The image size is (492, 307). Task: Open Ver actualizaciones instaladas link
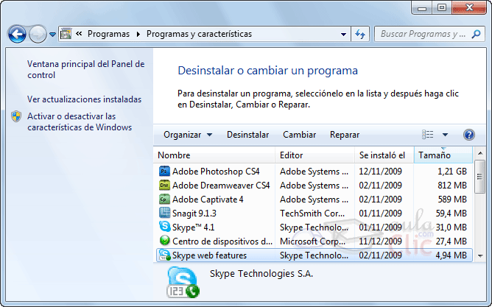pos(84,99)
